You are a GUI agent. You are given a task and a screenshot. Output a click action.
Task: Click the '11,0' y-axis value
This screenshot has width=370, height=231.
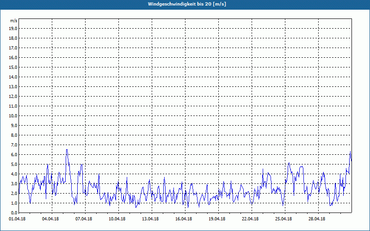(x=13, y=106)
